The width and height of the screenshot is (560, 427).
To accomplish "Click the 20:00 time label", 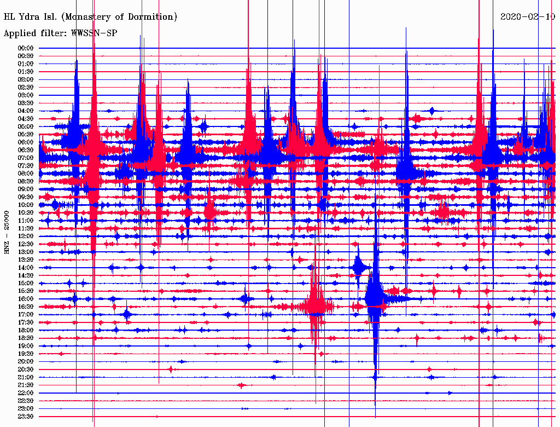I will click(26, 361).
